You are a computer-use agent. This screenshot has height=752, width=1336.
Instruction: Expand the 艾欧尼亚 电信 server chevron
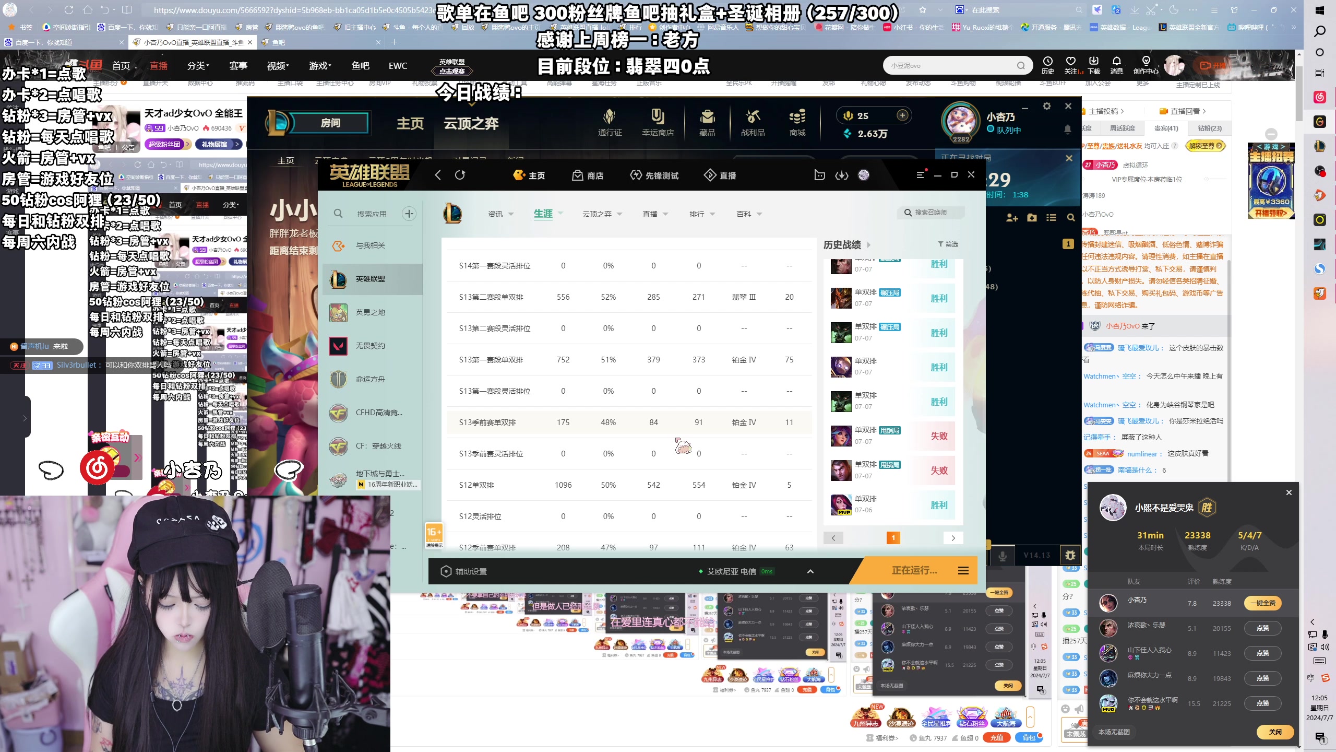click(x=810, y=571)
